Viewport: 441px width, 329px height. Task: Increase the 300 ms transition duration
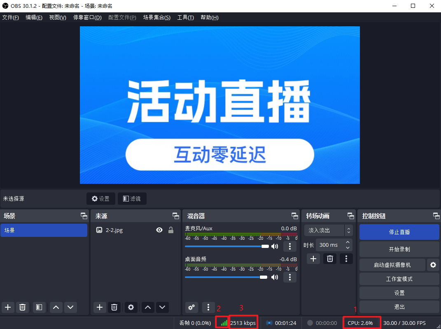coord(348,242)
